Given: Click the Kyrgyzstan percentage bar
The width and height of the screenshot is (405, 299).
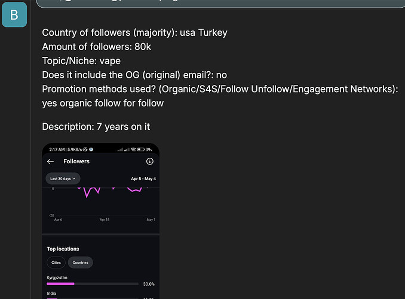Looking at the screenshot, I should 93,283.
